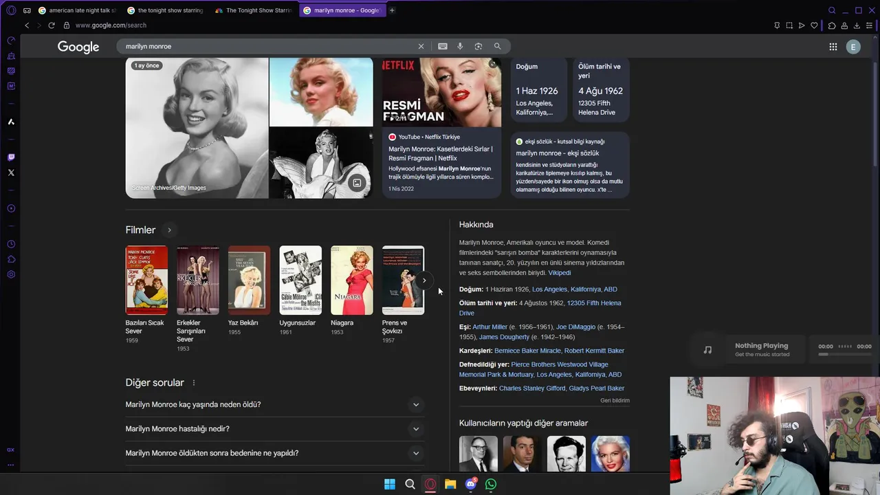The width and height of the screenshot is (880, 495).
Task: Open Screen Archives/Getty Images portrait photo
Action: tap(197, 128)
